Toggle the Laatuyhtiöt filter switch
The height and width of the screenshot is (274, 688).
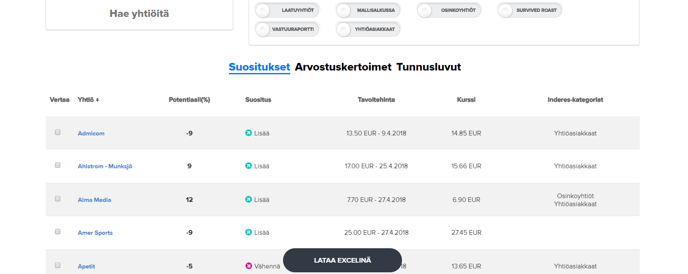point(263,10)
